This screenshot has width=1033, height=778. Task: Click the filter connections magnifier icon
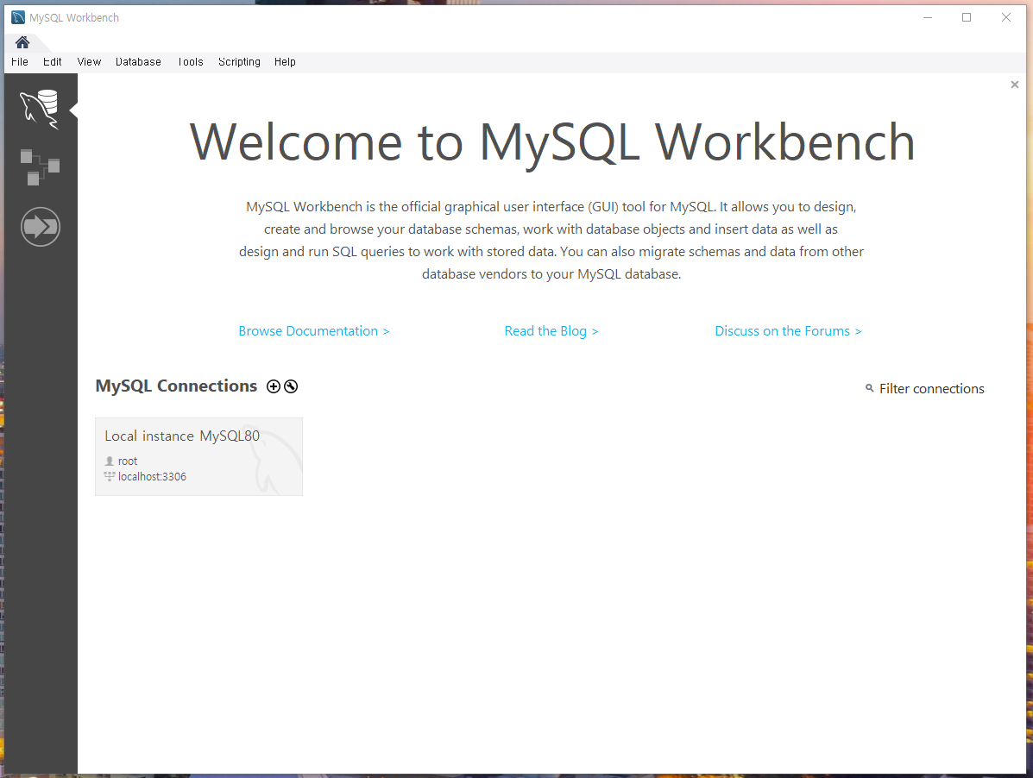pos(870,388)
